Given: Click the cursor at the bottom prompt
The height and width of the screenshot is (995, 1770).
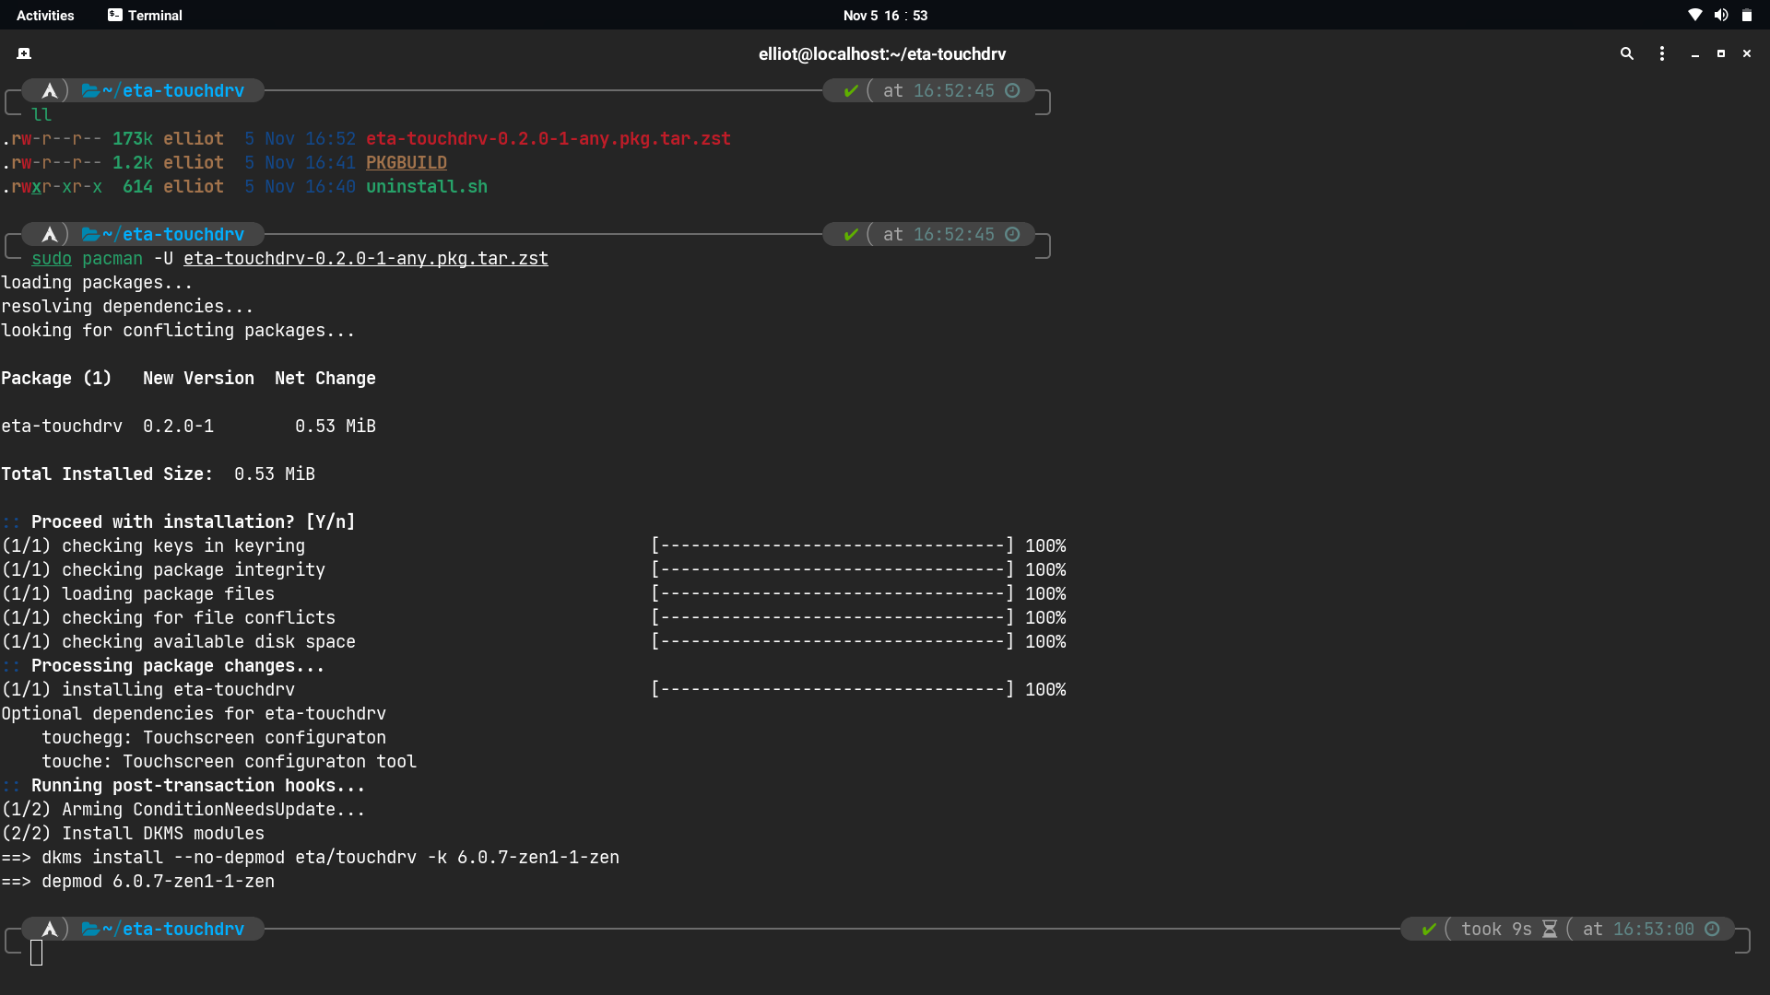Looking at the screenshot, I should (37, 954).
